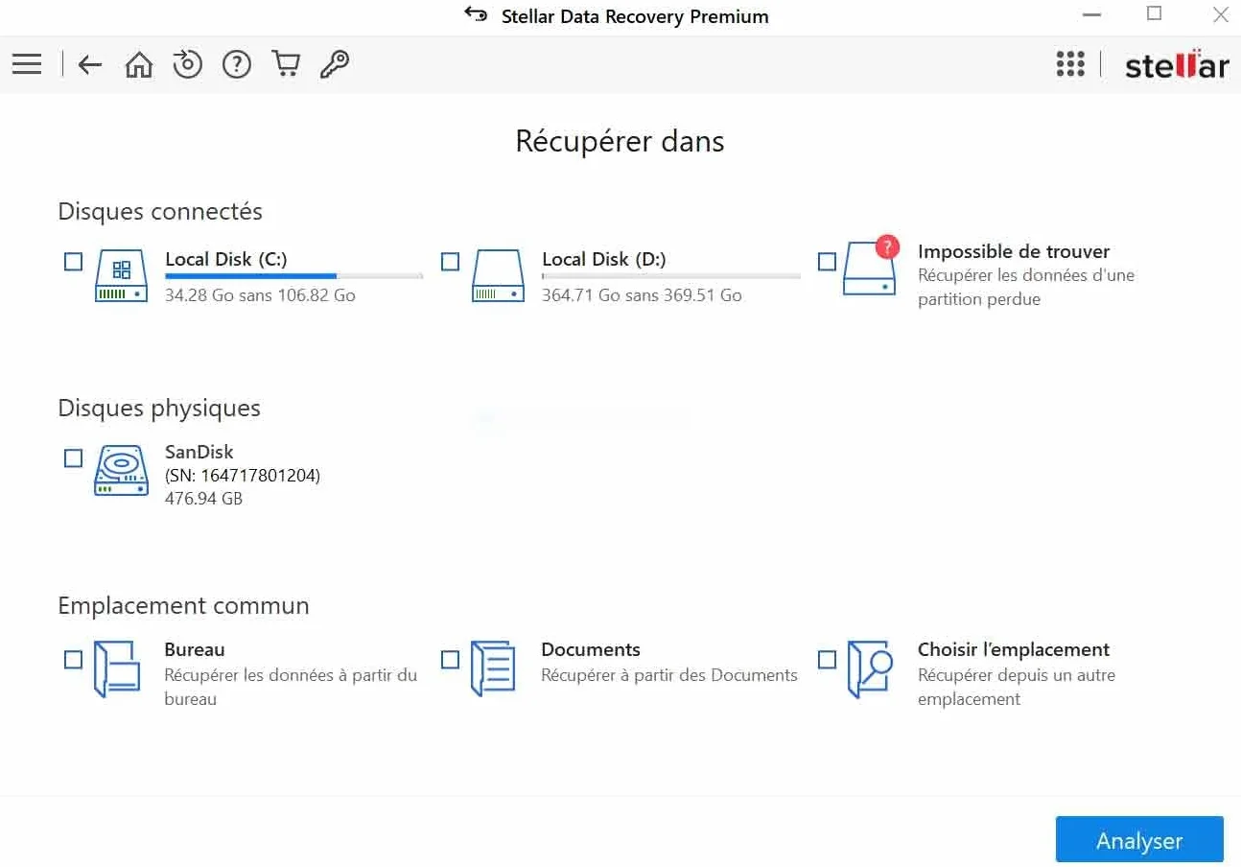Select the Local Disk (C:) label
The height and width of the screenshot is (867, 1241).
tap(226, 259)
